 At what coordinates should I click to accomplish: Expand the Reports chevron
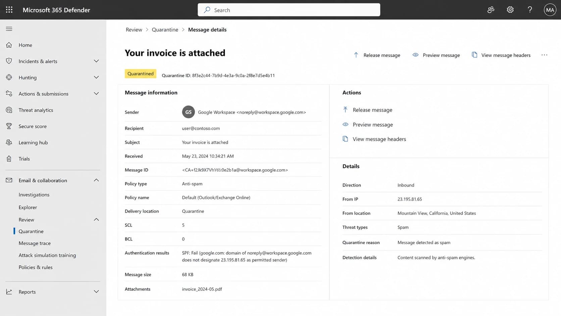point(96,292)
